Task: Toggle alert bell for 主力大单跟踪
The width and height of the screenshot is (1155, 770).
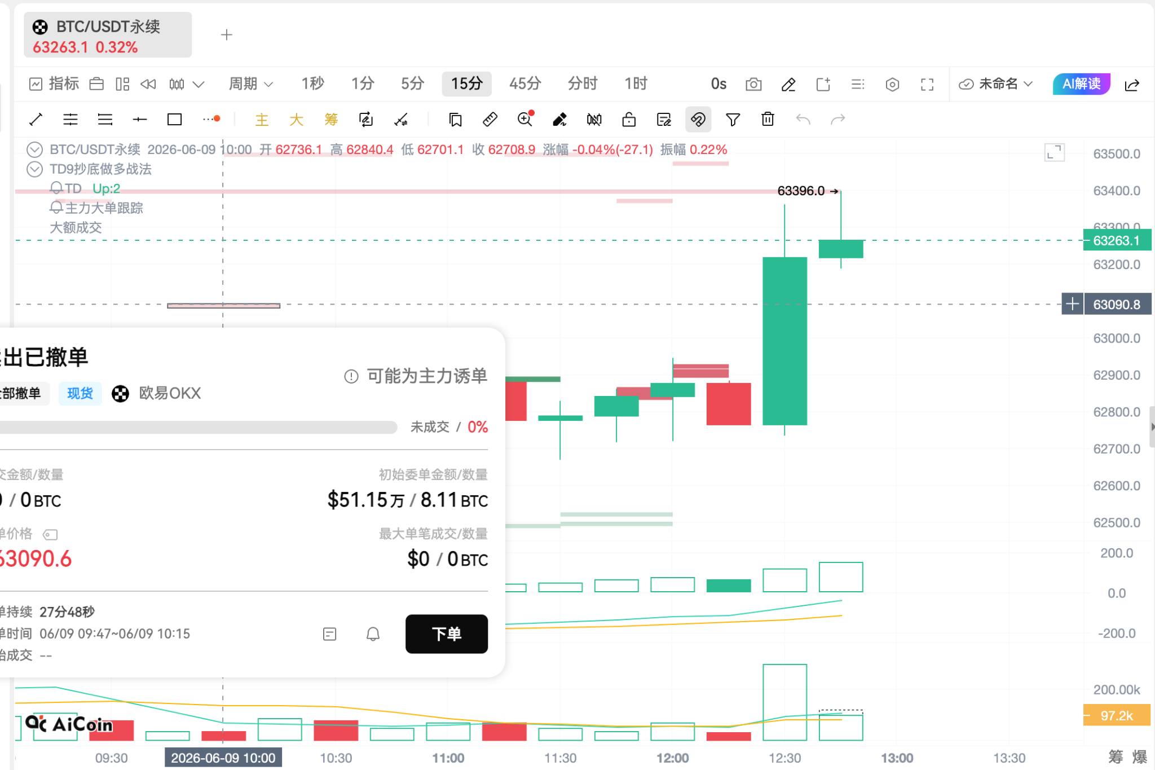Action: coord(56,208)
